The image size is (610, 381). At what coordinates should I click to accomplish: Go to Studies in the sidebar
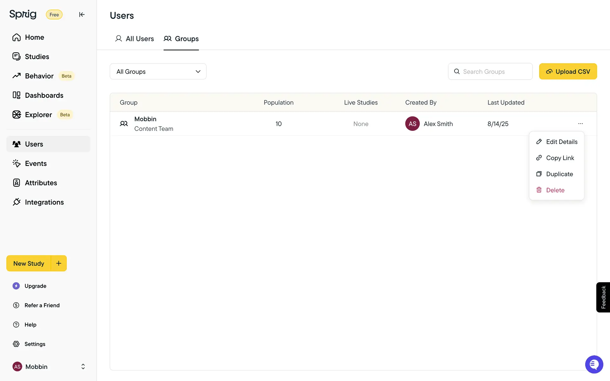click(37, 57)
